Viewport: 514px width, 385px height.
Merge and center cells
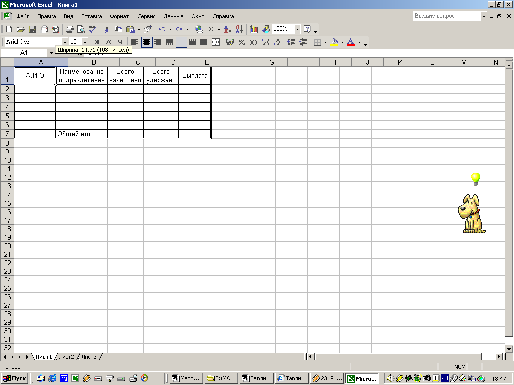pos(216,42)
